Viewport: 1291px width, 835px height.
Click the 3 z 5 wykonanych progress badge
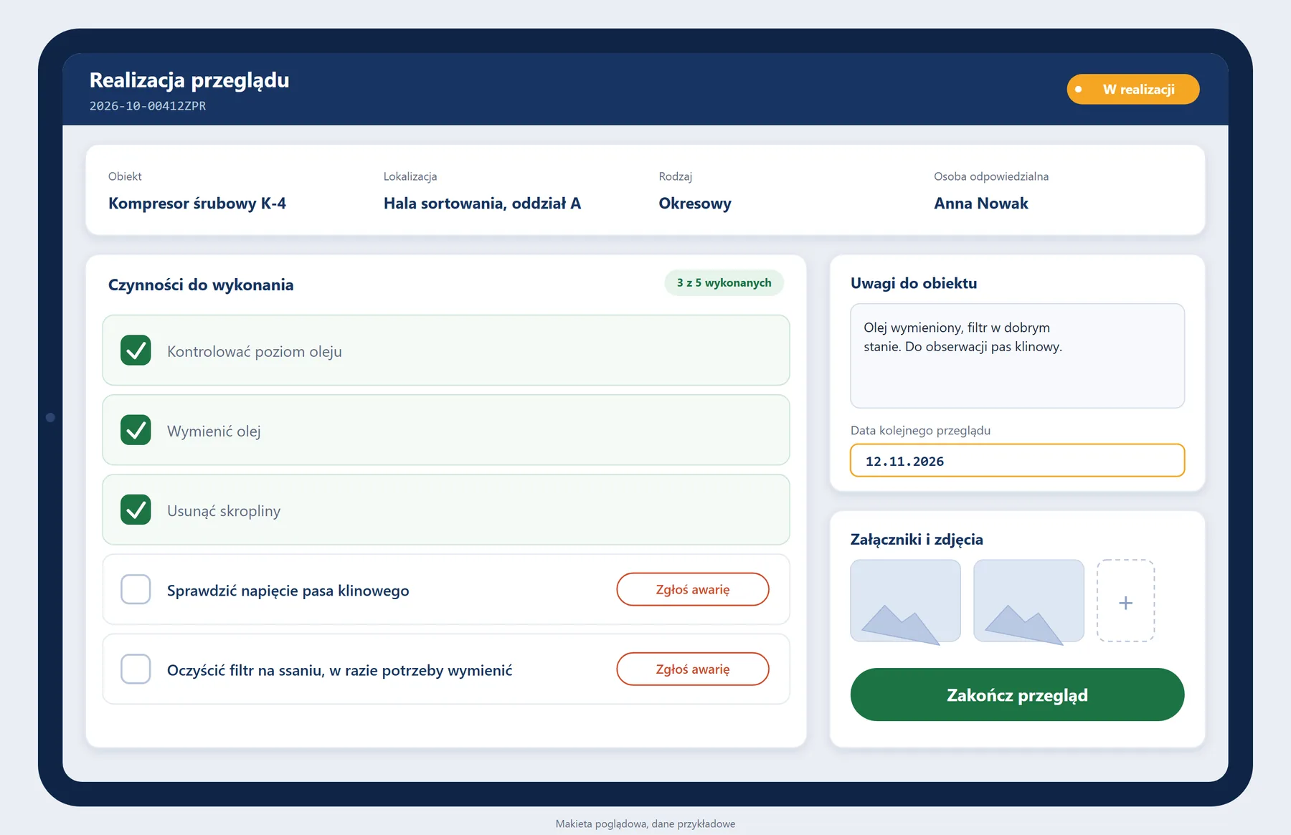[724, 282]
